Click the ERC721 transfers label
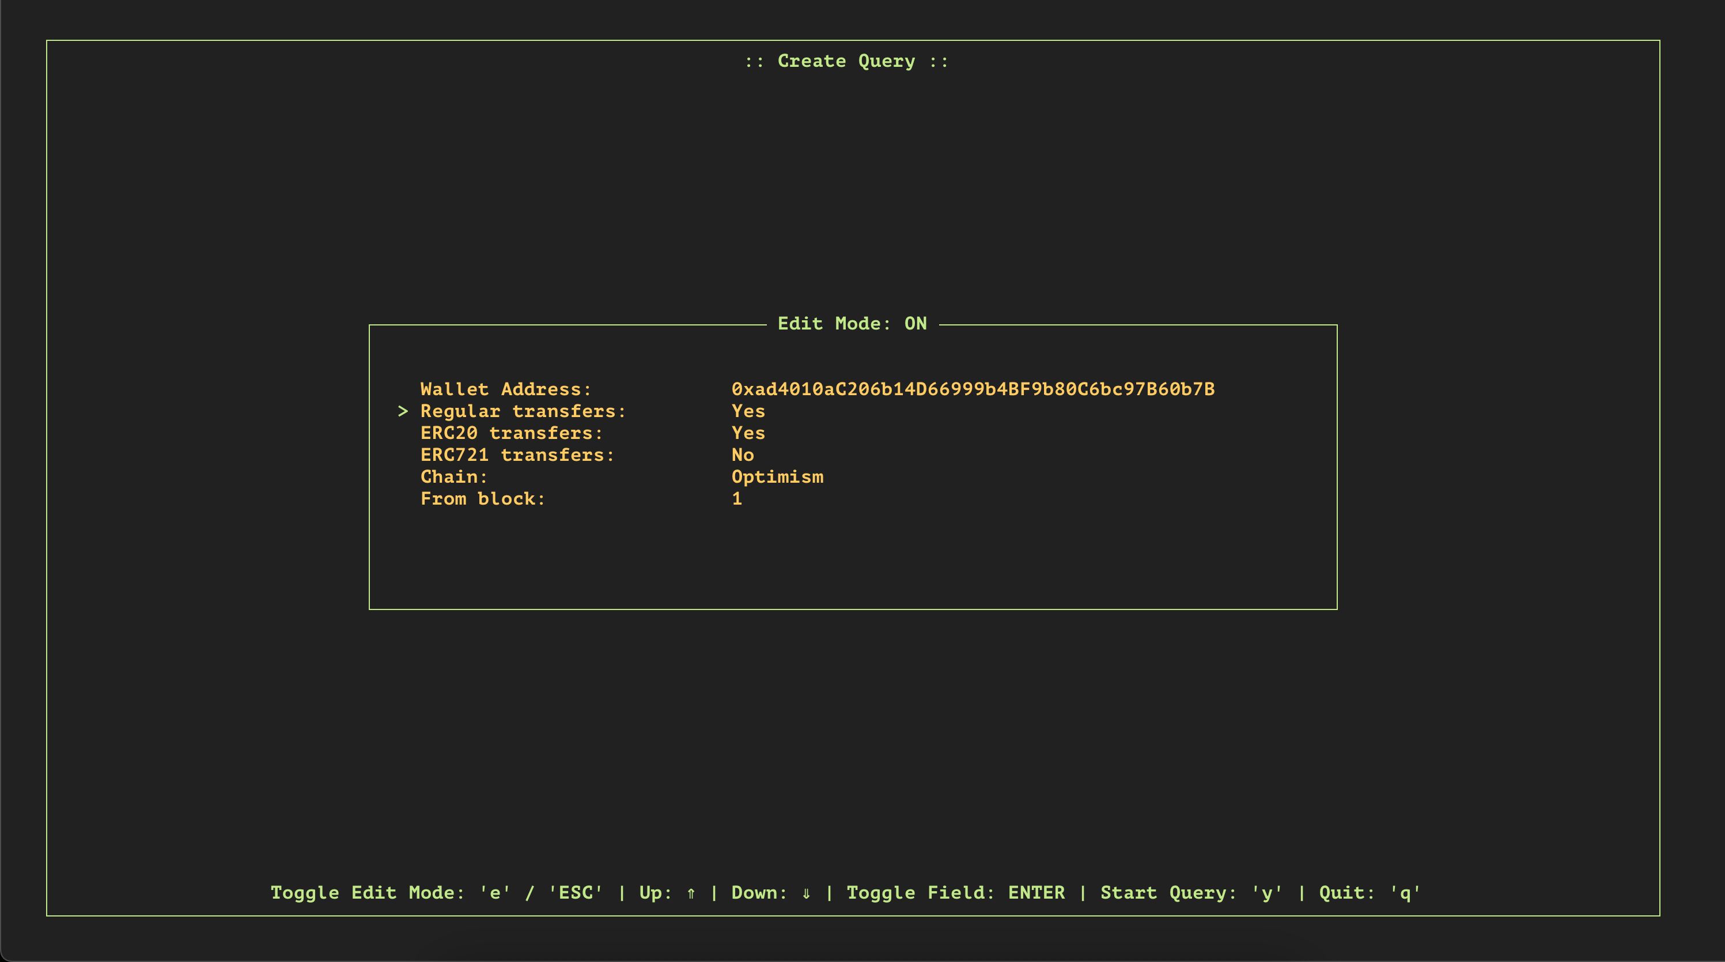The width and height of the screenshot is (1725, 962). click(x=517, y=455)
